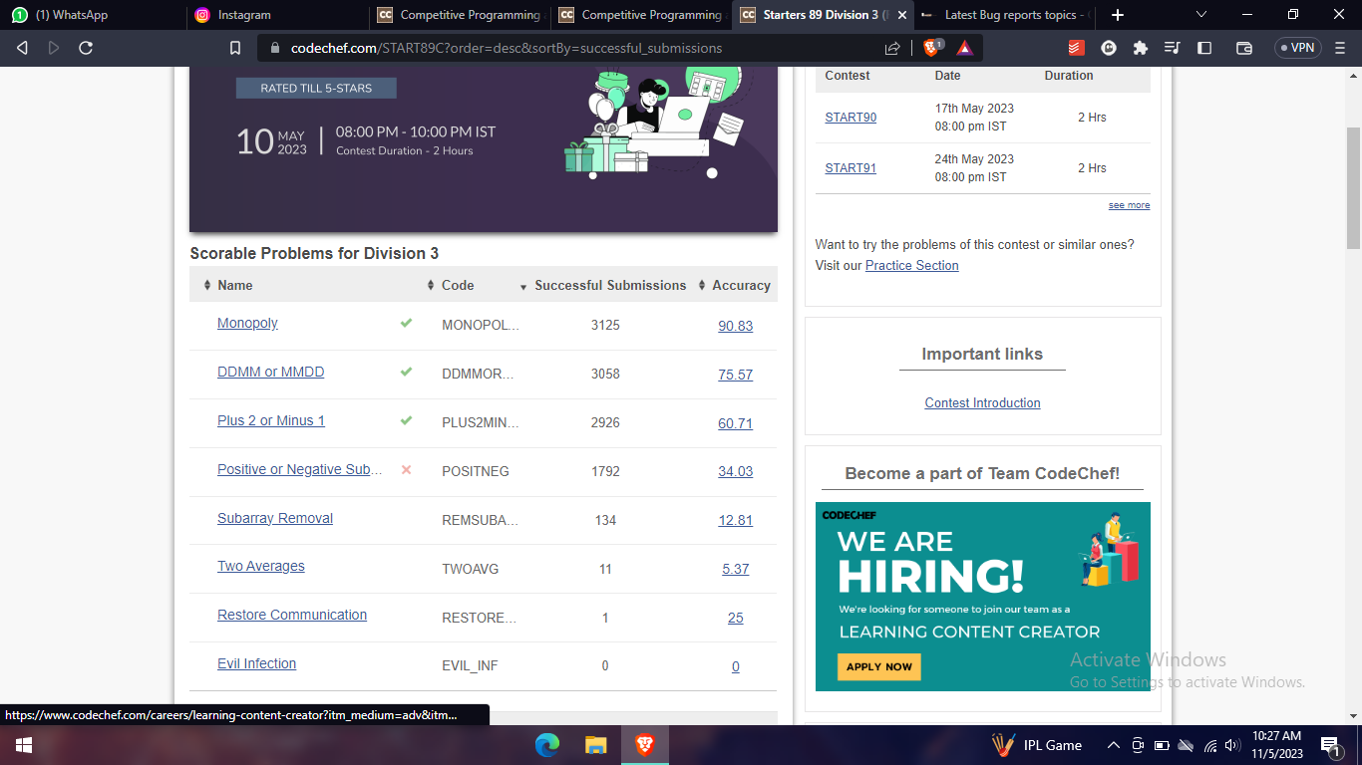The width and height of the screenshot is (1362, 765).
Task: Close the Starters 89 Division 3 tab
Action: tap(902, 15)
